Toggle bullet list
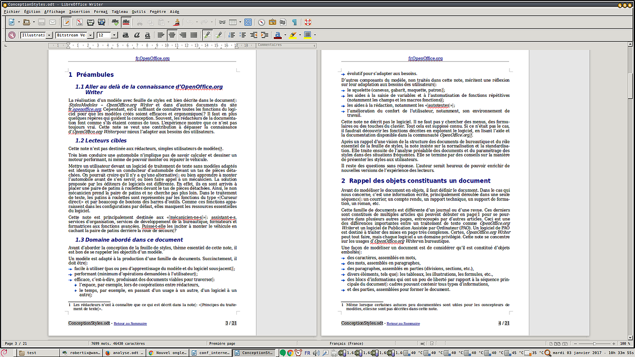Viewport: 635px width, 357px height. 242,35
